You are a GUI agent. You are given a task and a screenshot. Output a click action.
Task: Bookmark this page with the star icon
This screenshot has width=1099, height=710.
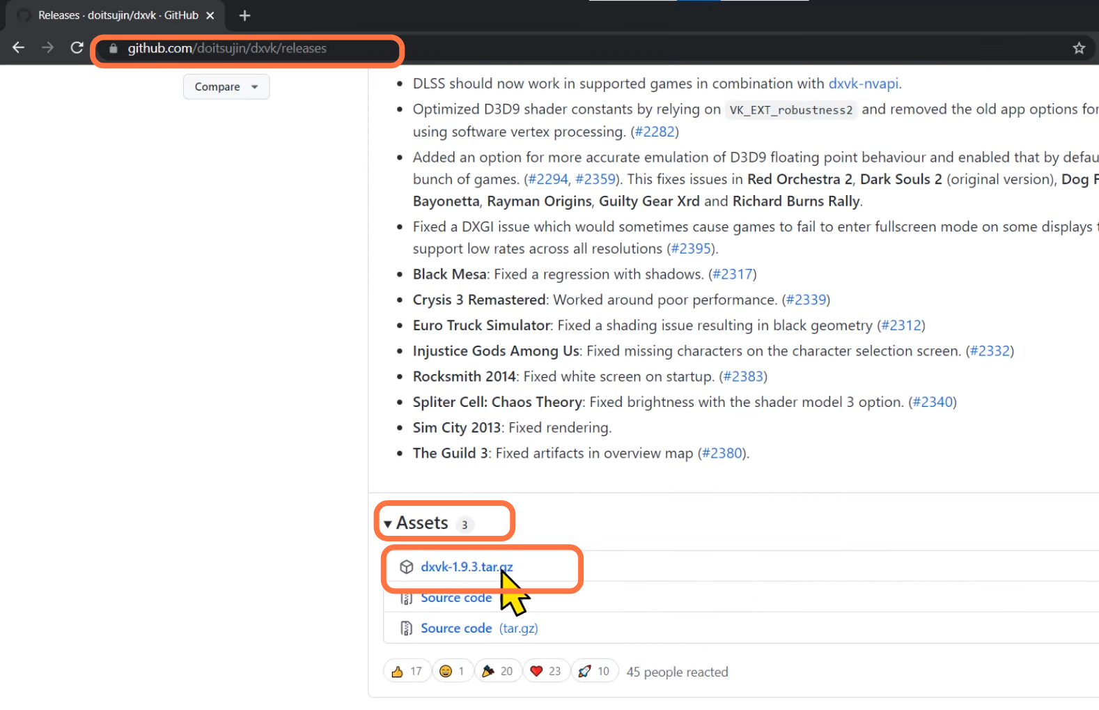[x=1079, y=48]
